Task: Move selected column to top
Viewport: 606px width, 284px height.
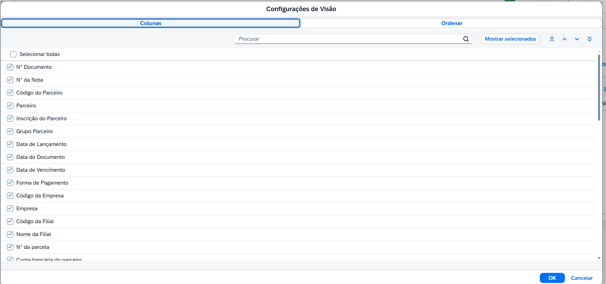Action: coord(552,39)
